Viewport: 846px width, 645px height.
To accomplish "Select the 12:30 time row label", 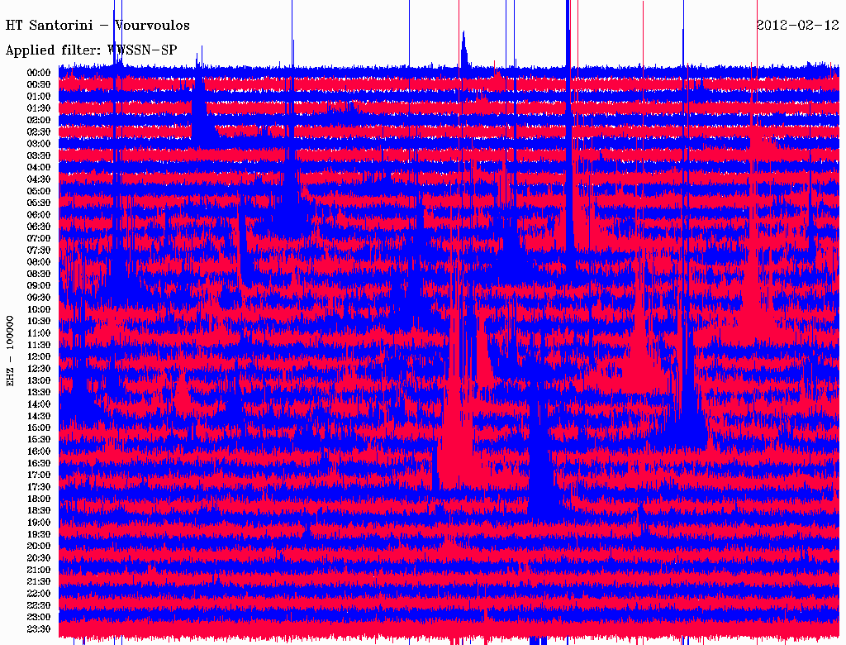I will [39, 369].
